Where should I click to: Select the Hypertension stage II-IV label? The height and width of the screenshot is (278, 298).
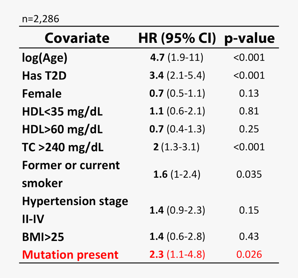75,210
